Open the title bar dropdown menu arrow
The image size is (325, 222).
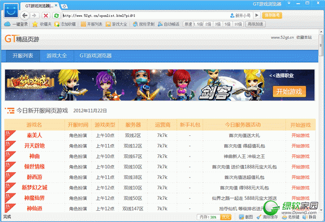coord(289,3)
